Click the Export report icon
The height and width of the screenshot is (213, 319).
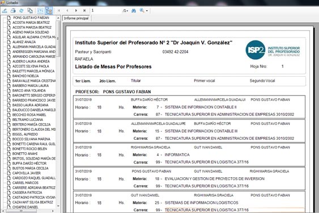tap(5, 10)
